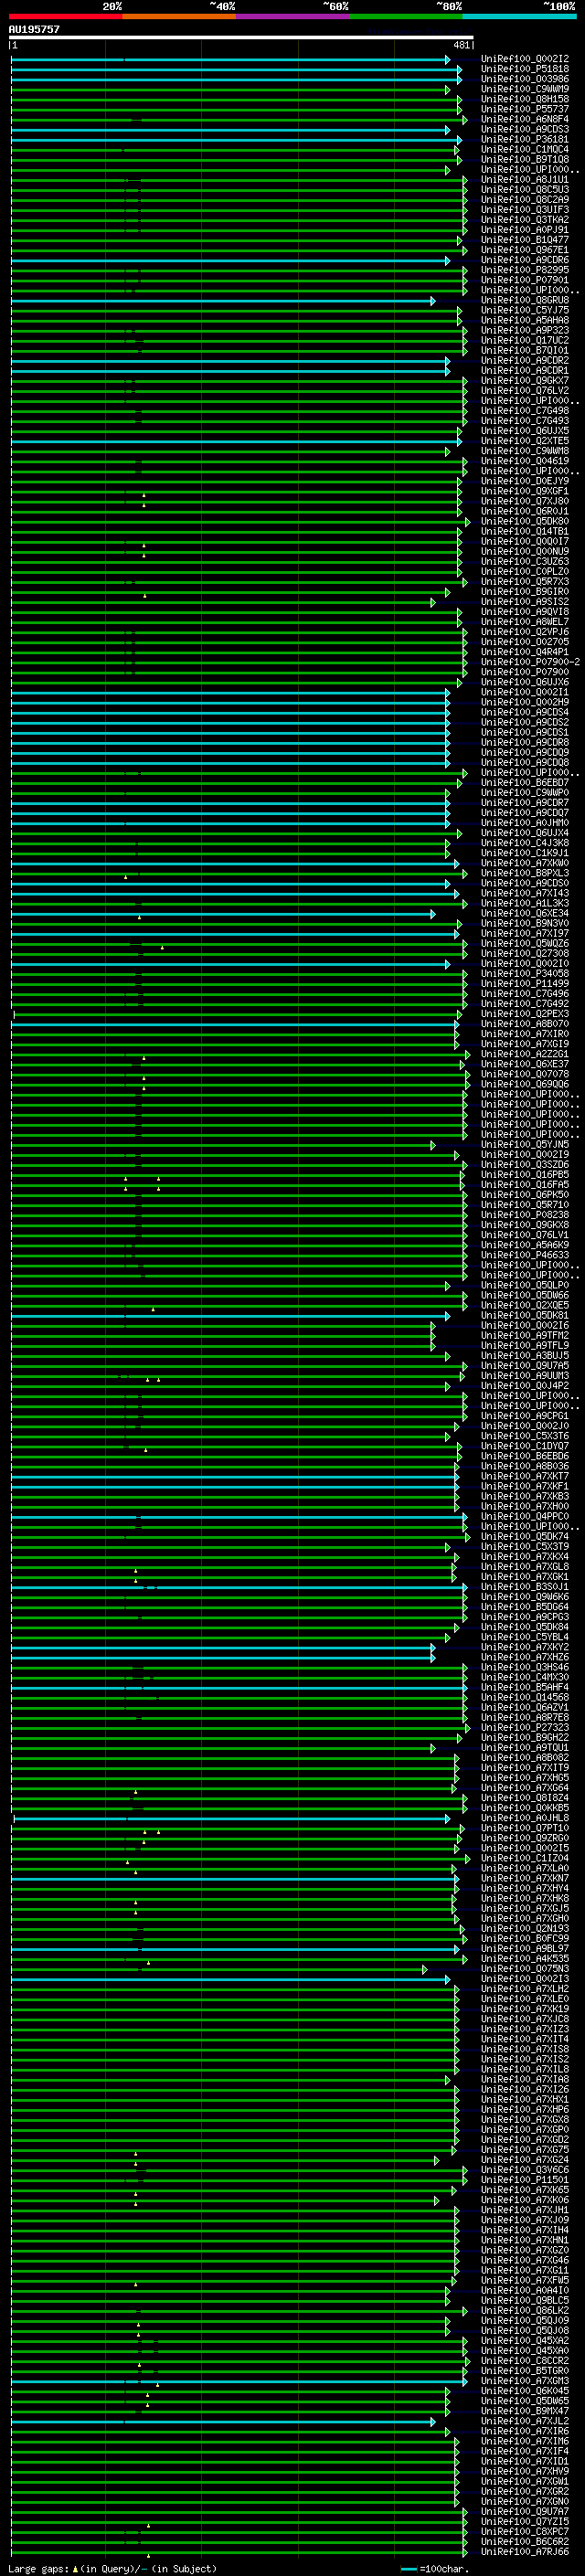Click the red 20% identity legend segment

[x=66, y=16]
